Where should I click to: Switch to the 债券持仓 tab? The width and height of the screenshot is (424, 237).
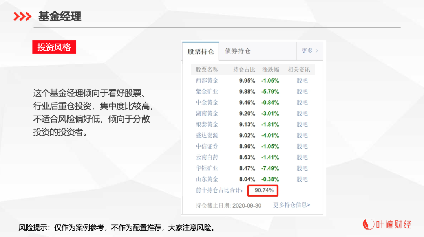tap(238, 51)
